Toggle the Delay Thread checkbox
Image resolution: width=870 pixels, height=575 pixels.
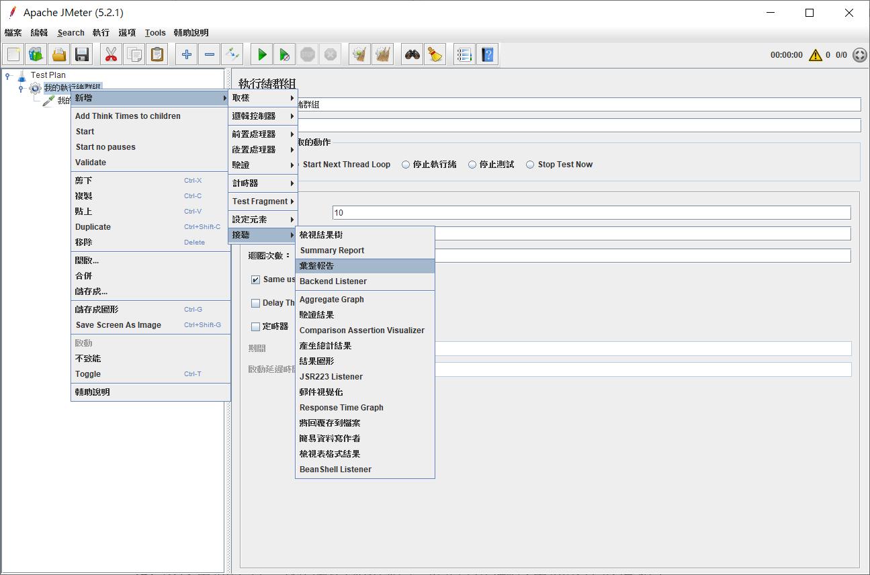click(255, 303)
